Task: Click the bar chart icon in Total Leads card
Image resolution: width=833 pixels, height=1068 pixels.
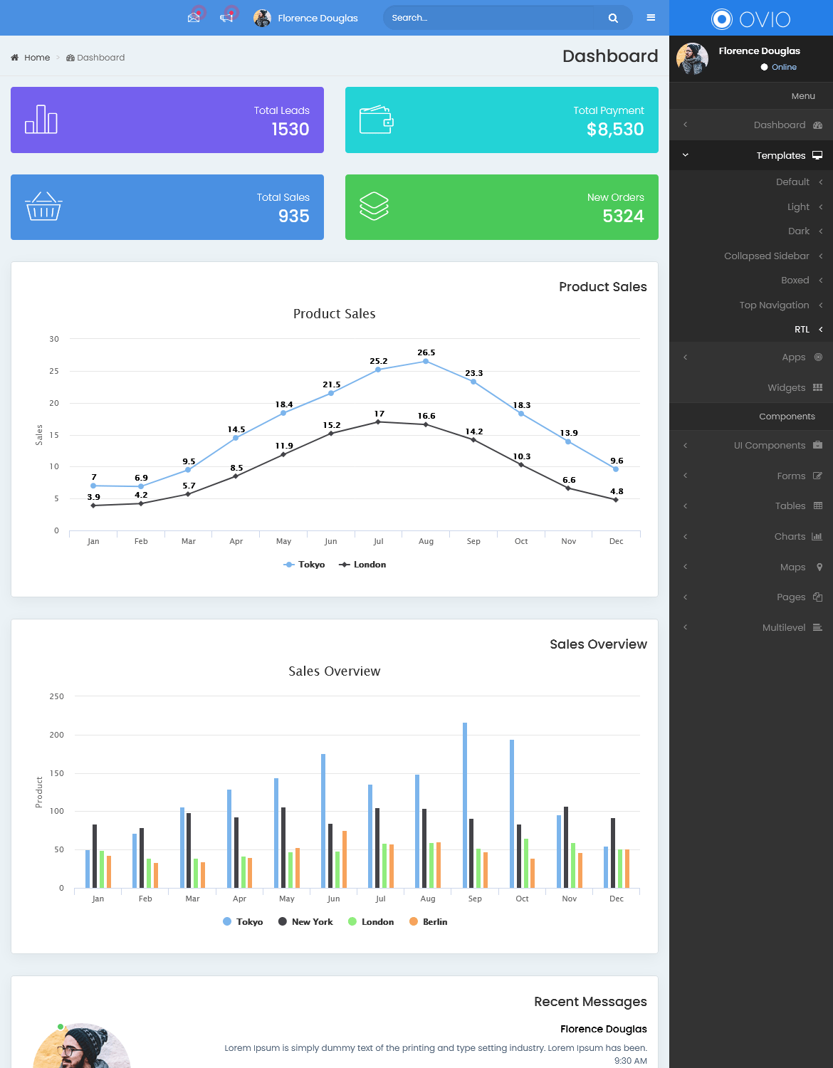Action: pyautogui.click(x=41, y=120)
